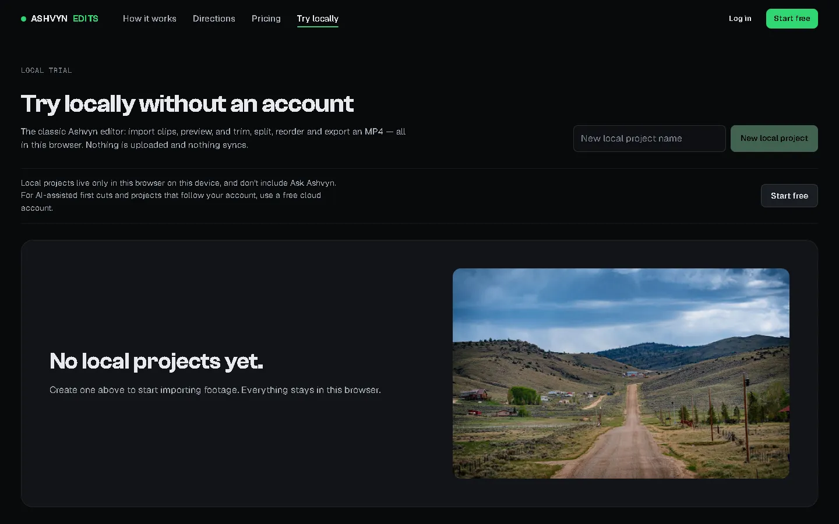Click the dark Start free button beside cloud account note
This screenshot has width=839, height=524.
tap(789, 196)
